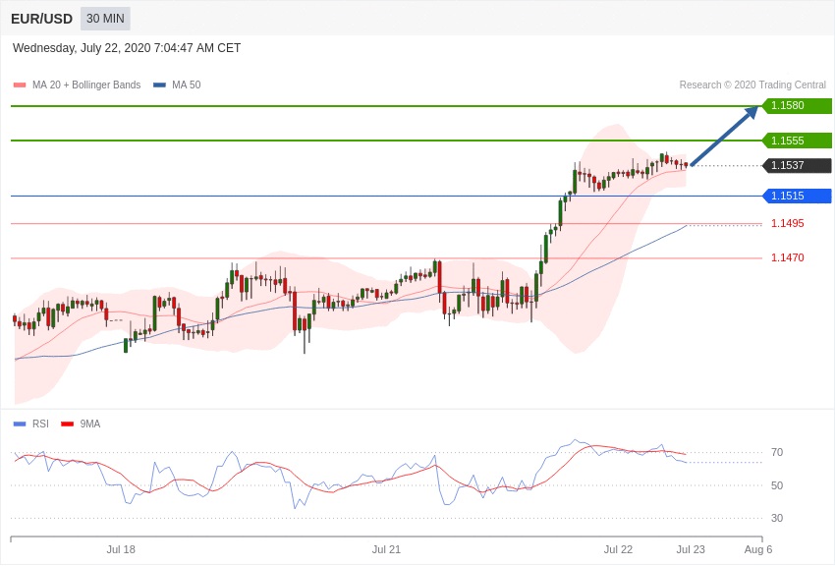The image size is (835, 566).
Task: Toggle the MA 20 + Bollinger Bands legend label
Action: pos(86,85)
